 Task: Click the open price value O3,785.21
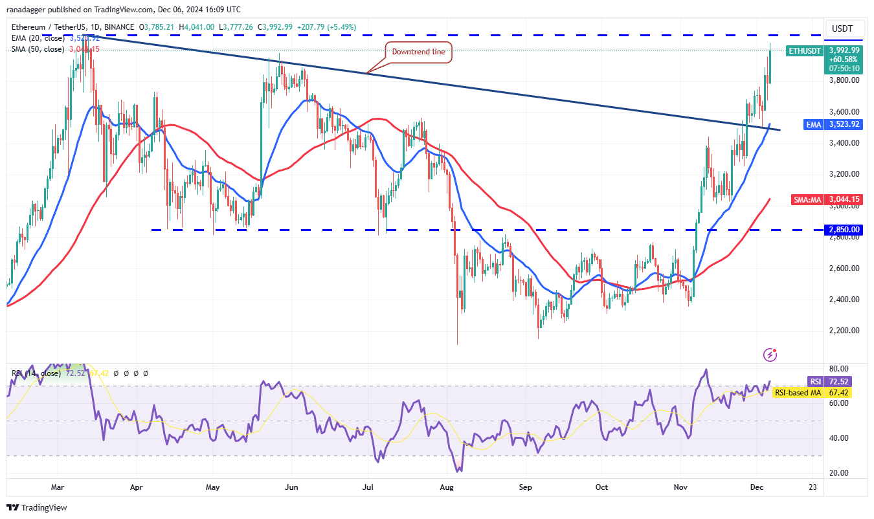click(158, 27)
